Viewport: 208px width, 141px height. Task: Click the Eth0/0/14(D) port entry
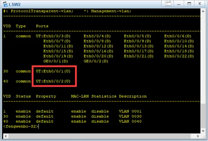point(179,46)
